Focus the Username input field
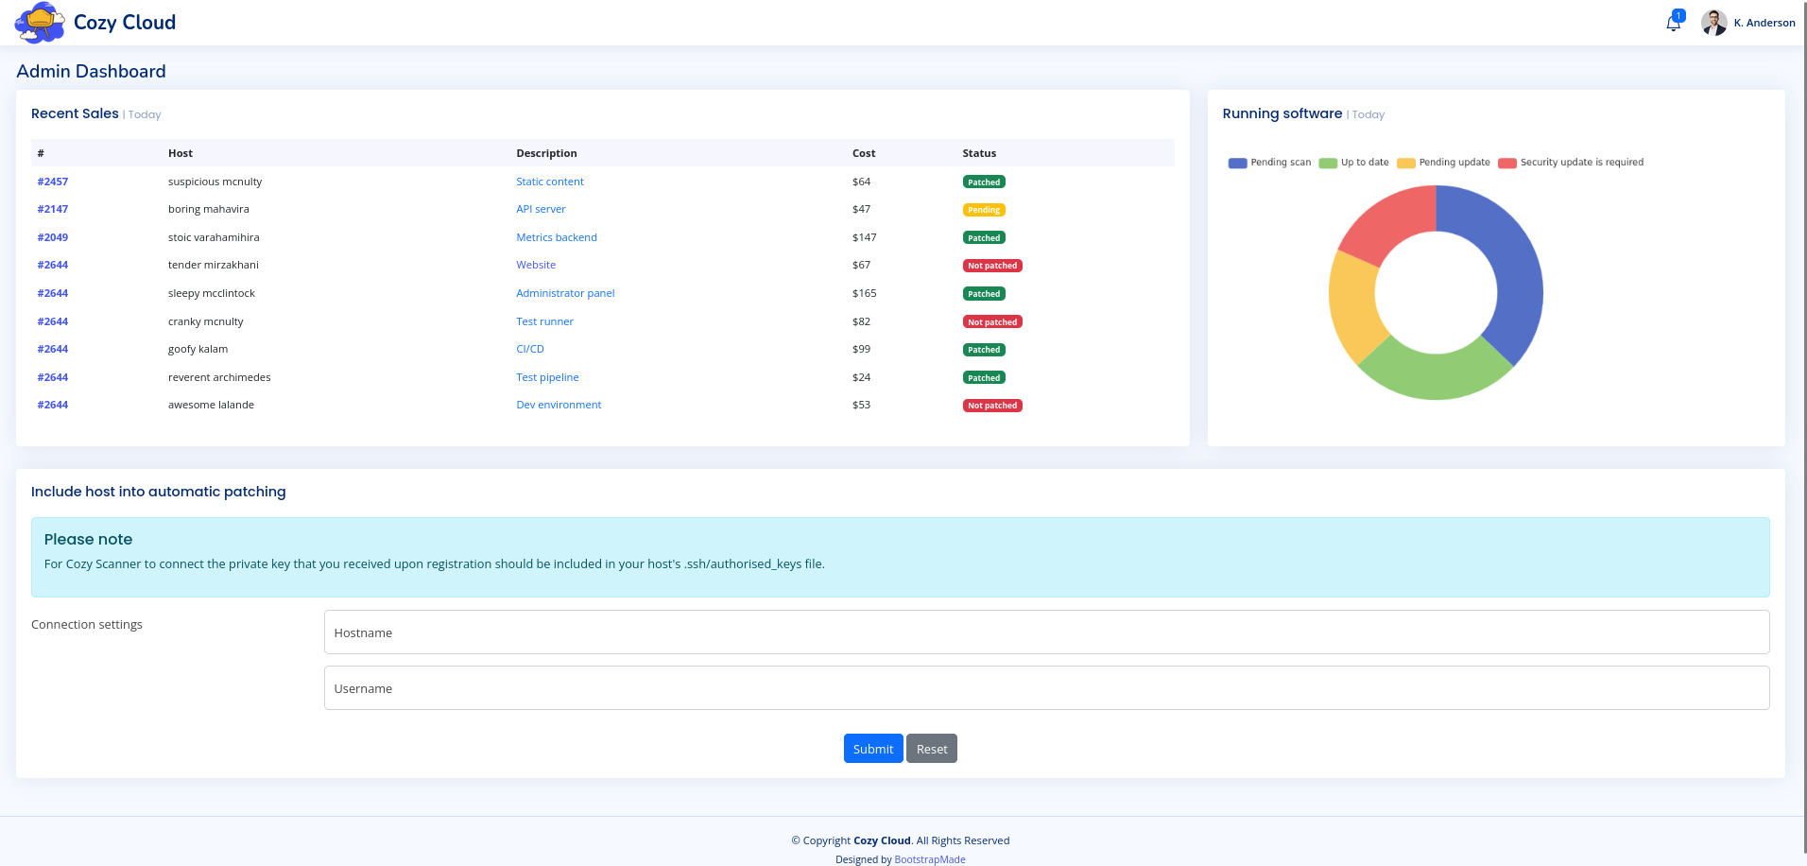 click(x=1046, y=688)
